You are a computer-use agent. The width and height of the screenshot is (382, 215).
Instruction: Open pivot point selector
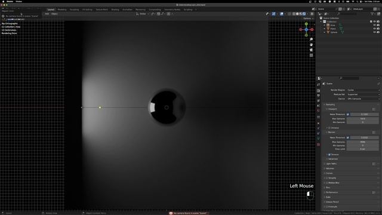(153, 14)
